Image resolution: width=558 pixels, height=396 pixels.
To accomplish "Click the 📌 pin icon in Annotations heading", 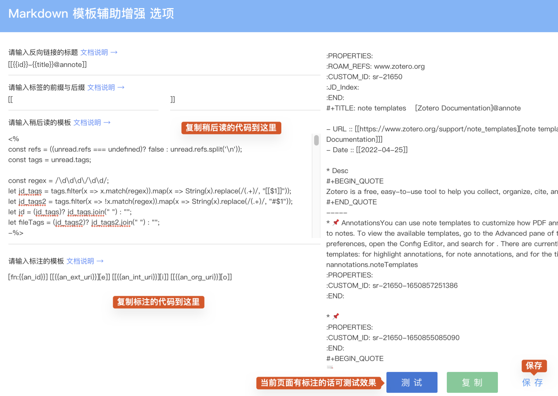I will pyautogui.click(x=335, y=222).
